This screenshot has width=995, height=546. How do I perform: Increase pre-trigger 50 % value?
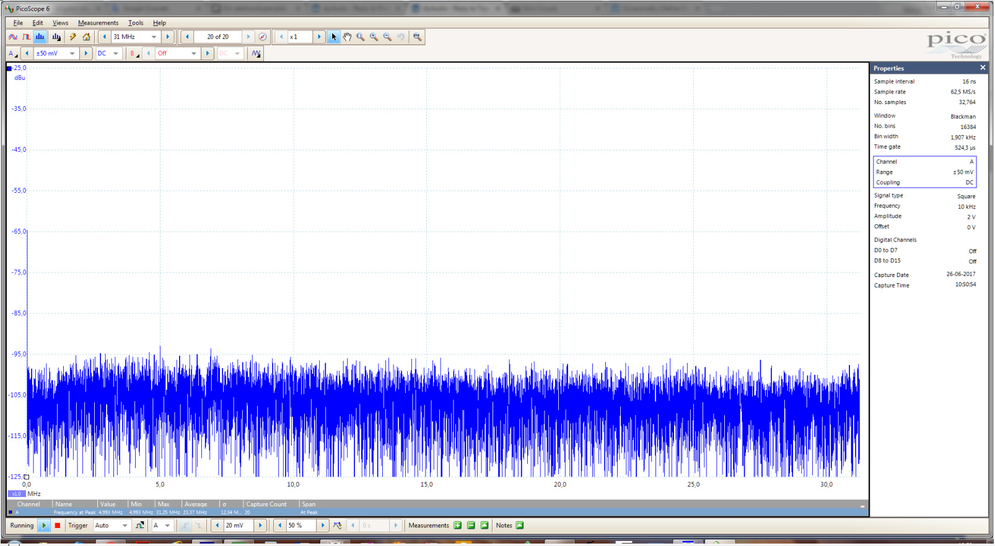tap(323, 526)
